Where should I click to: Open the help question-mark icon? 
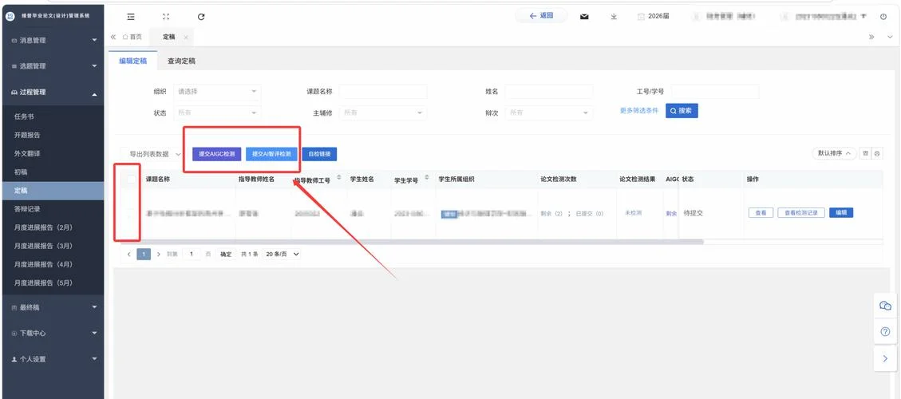coord(886,332)
